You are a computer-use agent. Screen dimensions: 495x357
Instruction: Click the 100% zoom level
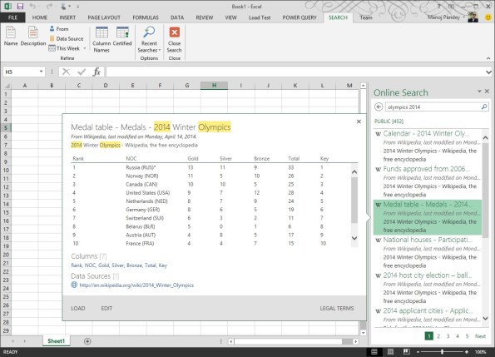[481, 352]
